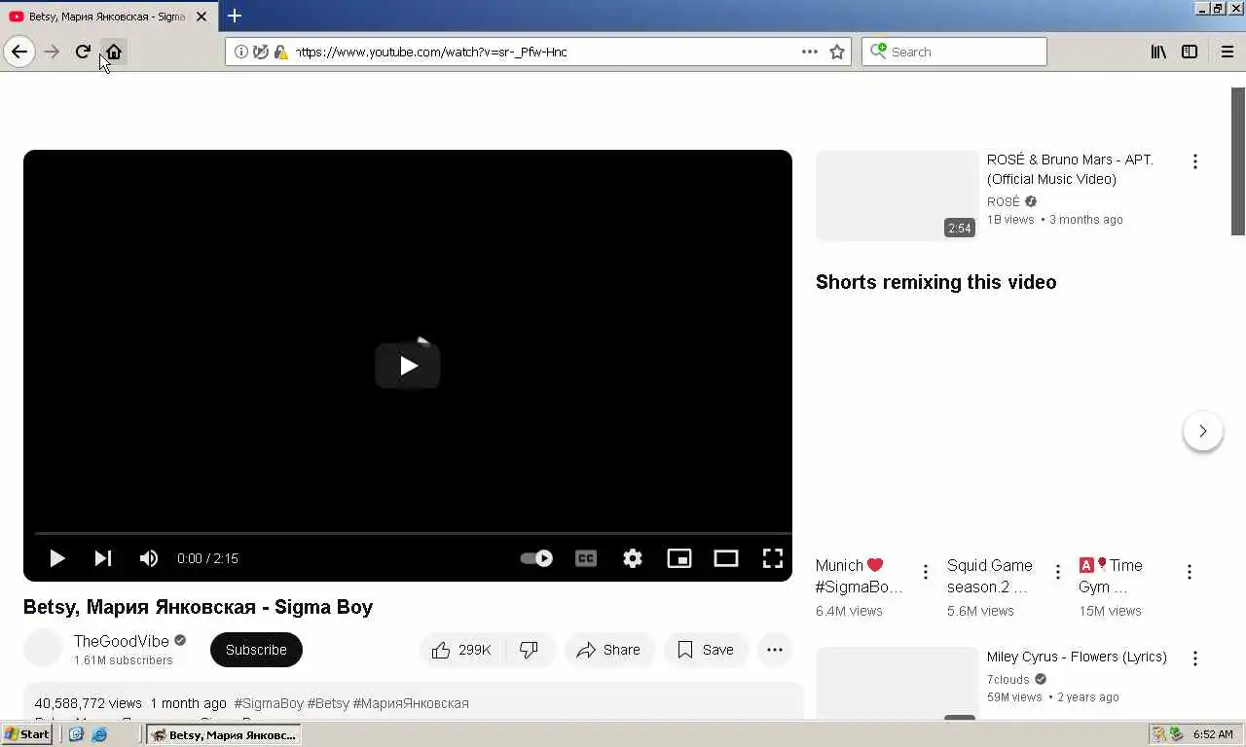Close the Betsy Sigma Boy browser tab

click(202, 17)
